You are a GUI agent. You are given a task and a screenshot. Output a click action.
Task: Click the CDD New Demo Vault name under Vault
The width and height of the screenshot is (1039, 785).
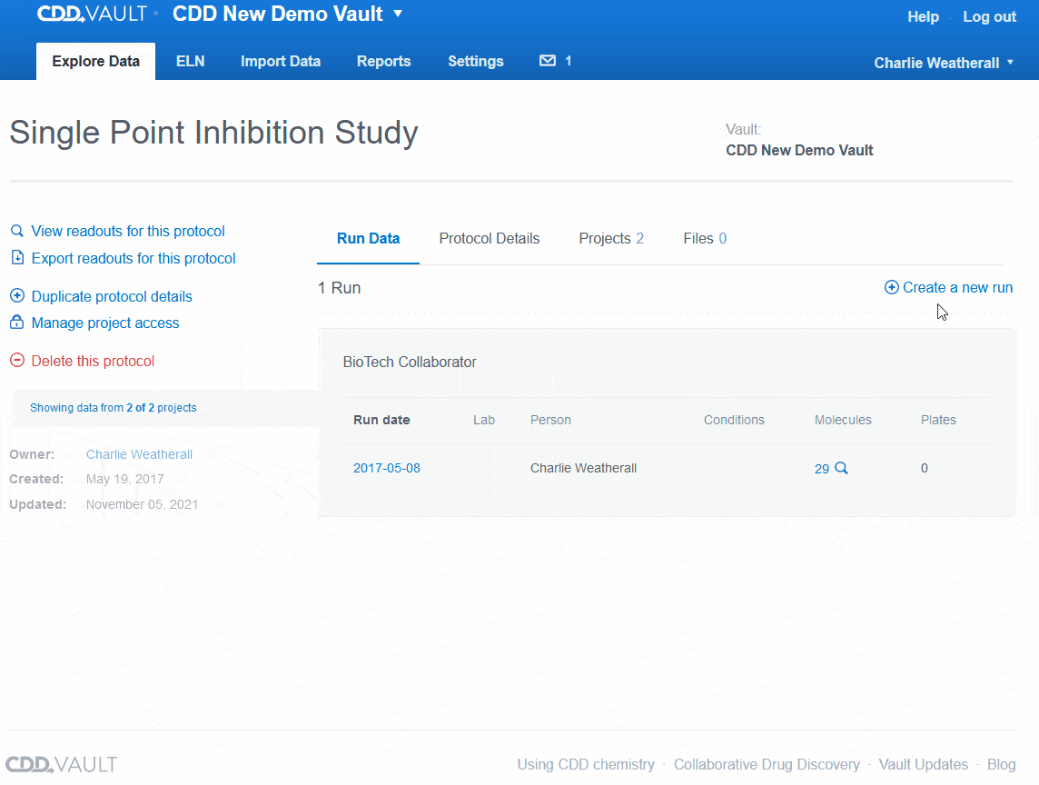pyautogui.click(x=799, y=150)
